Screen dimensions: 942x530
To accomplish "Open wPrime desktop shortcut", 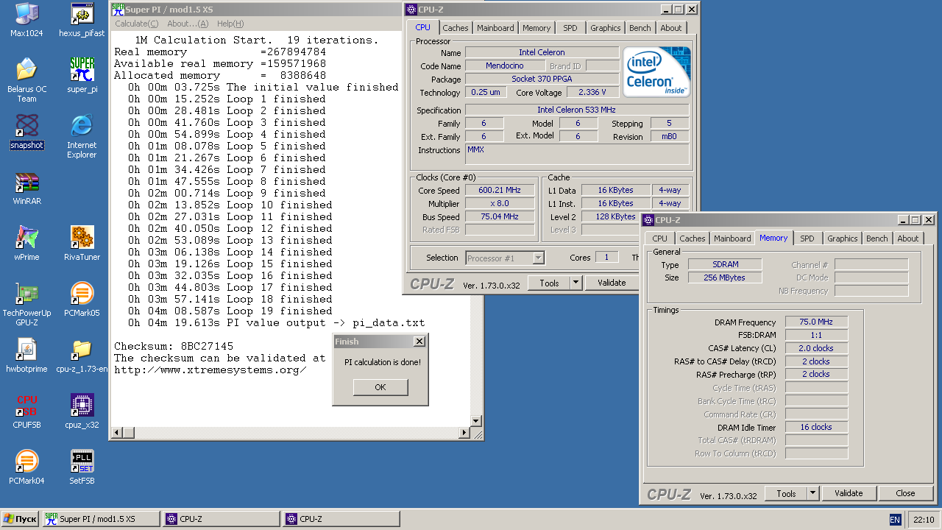I will coord(26,244).
